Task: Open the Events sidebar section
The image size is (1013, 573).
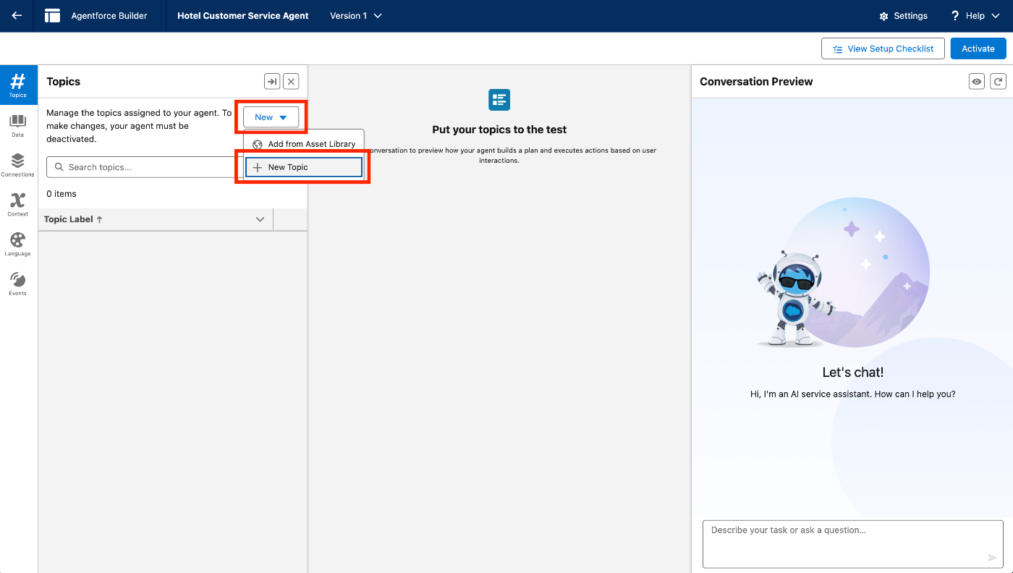Action: [18, 284]
